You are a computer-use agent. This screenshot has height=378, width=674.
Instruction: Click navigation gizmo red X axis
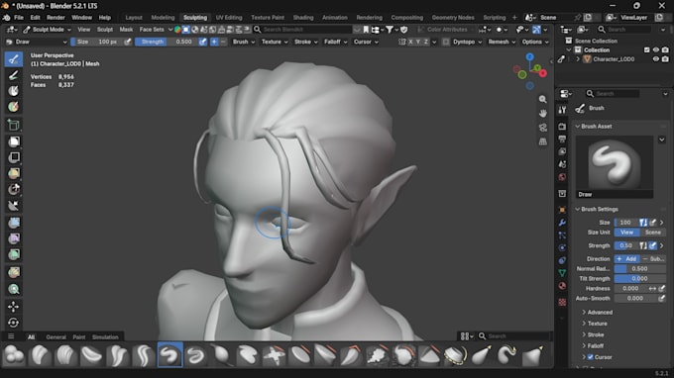coord(543,73)
